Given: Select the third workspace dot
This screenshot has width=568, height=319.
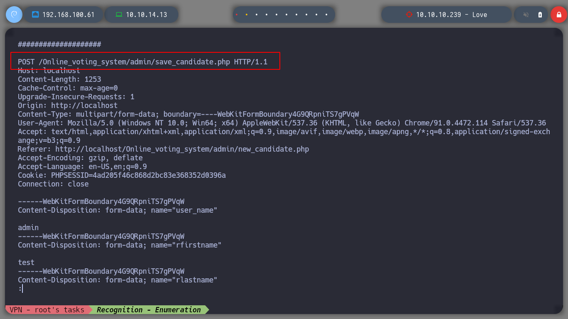Looking at the screenshot, I should tap(257, 15).
